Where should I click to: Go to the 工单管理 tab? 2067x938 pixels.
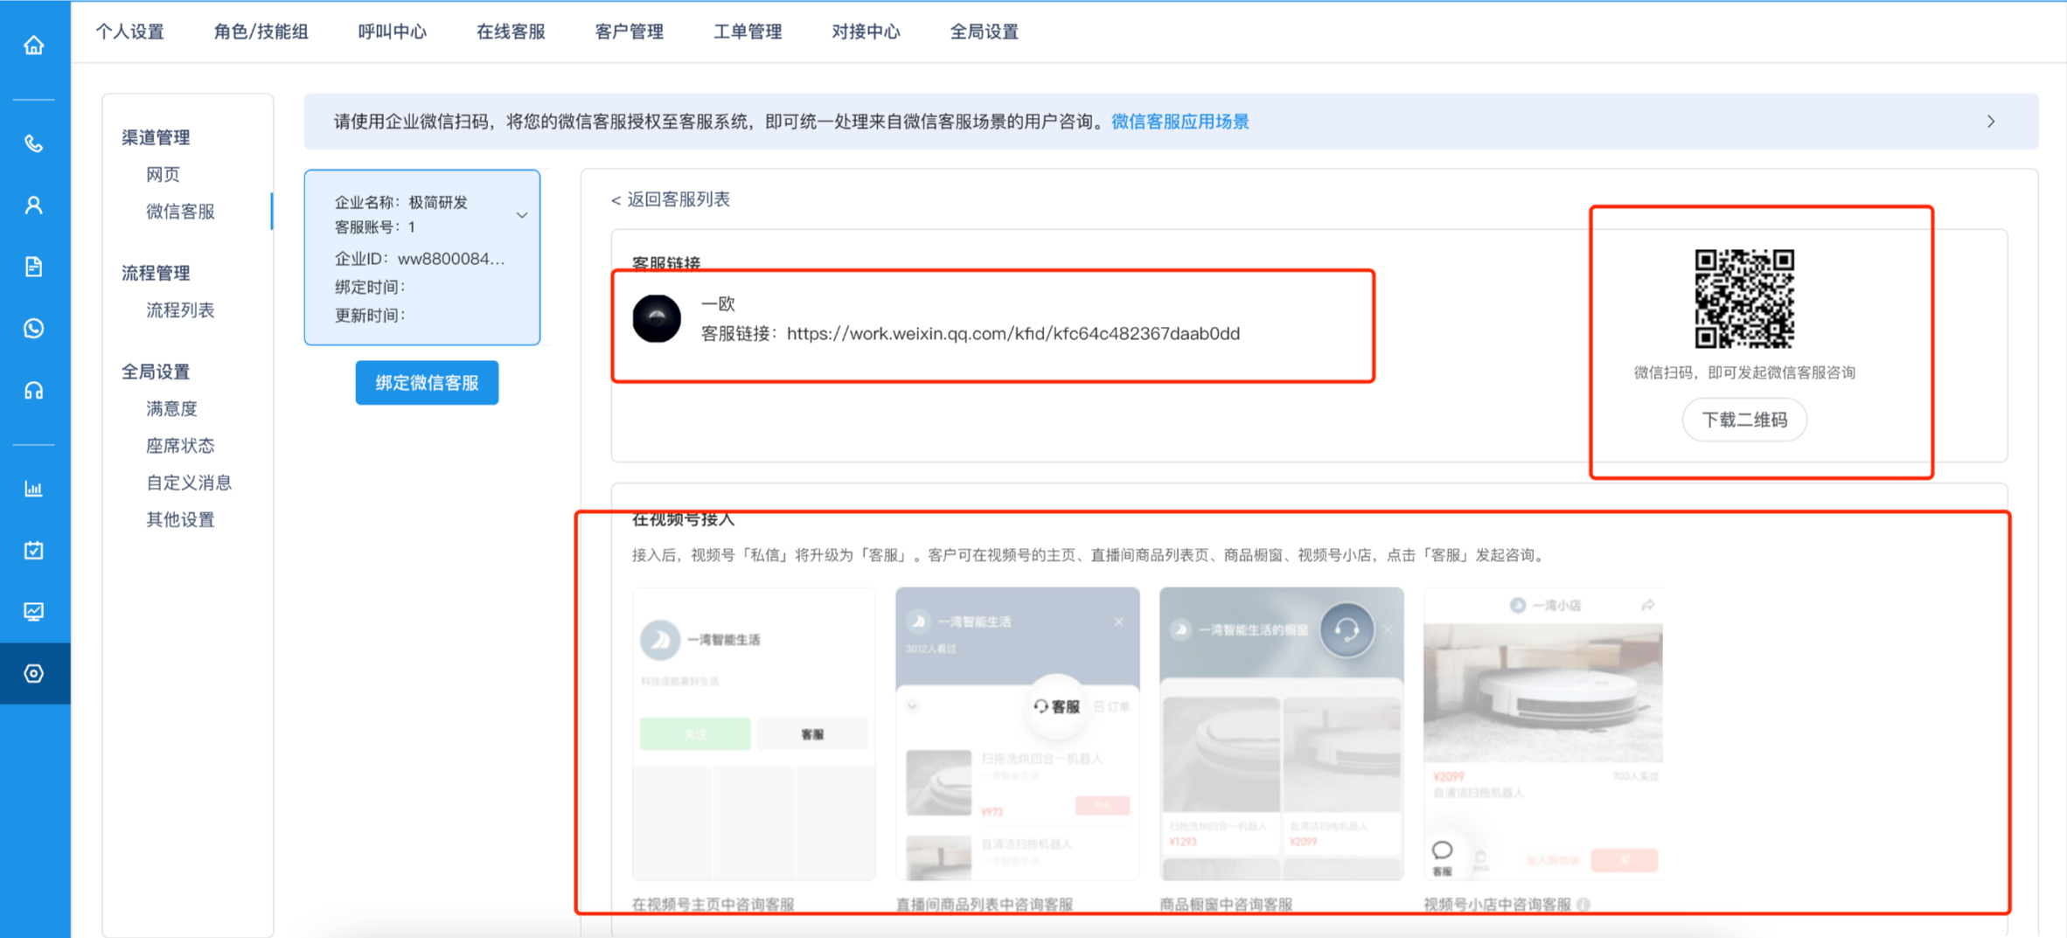click(748, 31)
